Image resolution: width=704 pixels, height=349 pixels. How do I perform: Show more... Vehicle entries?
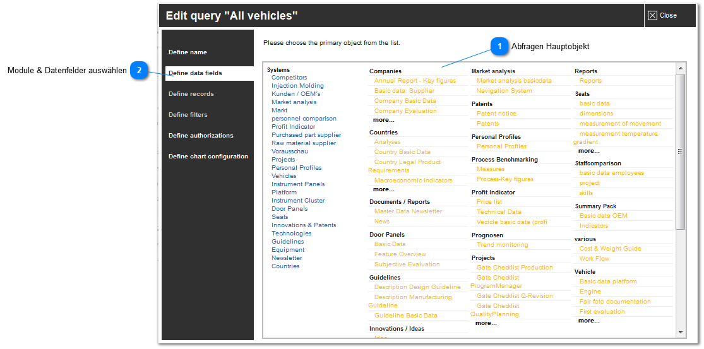[x=589, y=321]
